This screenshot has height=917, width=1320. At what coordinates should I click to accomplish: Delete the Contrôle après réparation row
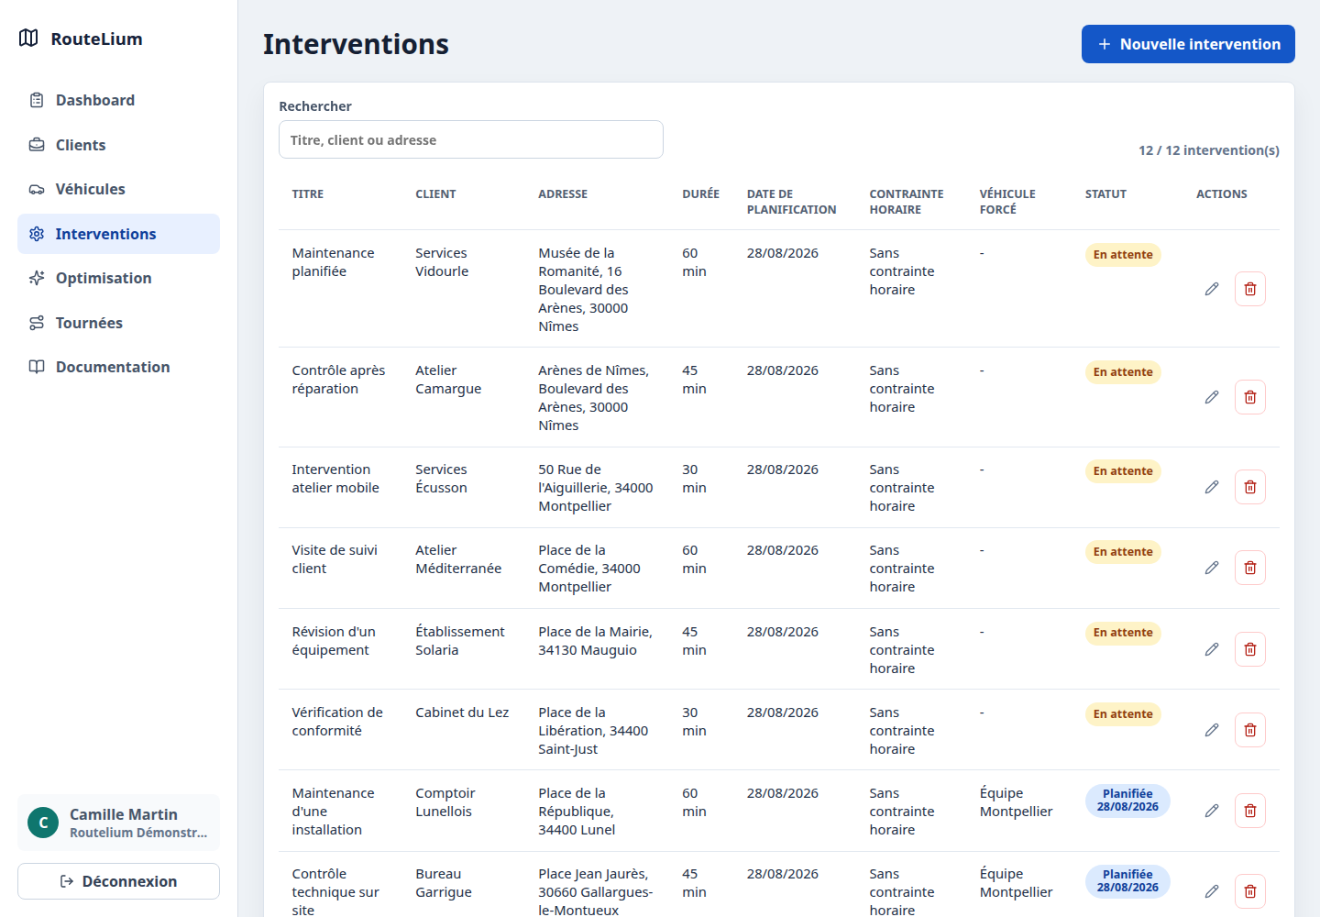tap(1250, 397)
